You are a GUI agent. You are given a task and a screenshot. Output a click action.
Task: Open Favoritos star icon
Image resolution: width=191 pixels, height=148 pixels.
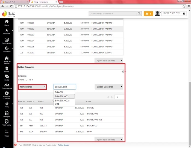(x=7, y=30)
